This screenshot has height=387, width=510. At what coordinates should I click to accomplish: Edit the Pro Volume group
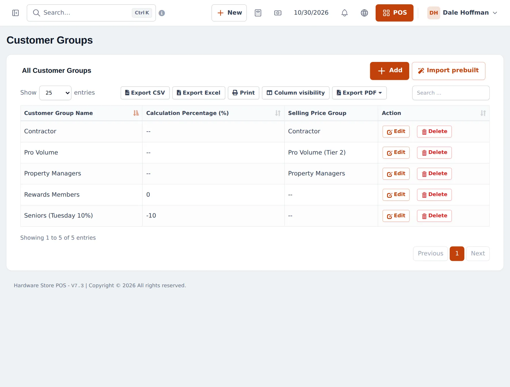click(396, 153)
